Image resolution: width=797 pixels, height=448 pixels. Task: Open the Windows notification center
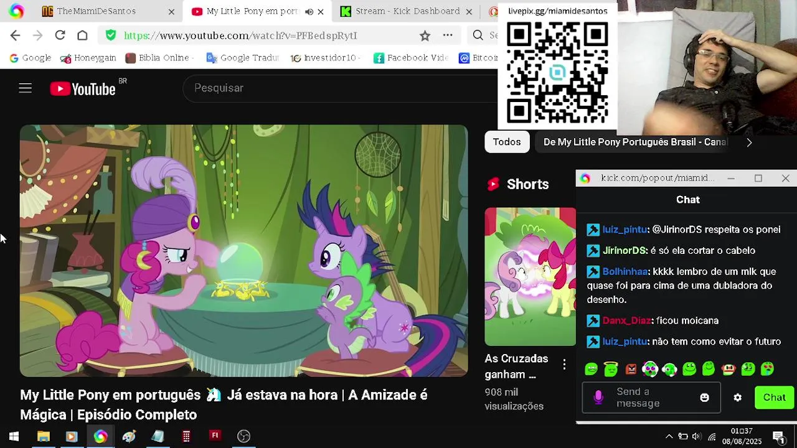click(x=778, y=436)
